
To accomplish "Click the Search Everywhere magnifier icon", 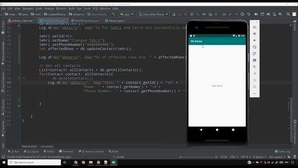I will [x=288, y=14].
